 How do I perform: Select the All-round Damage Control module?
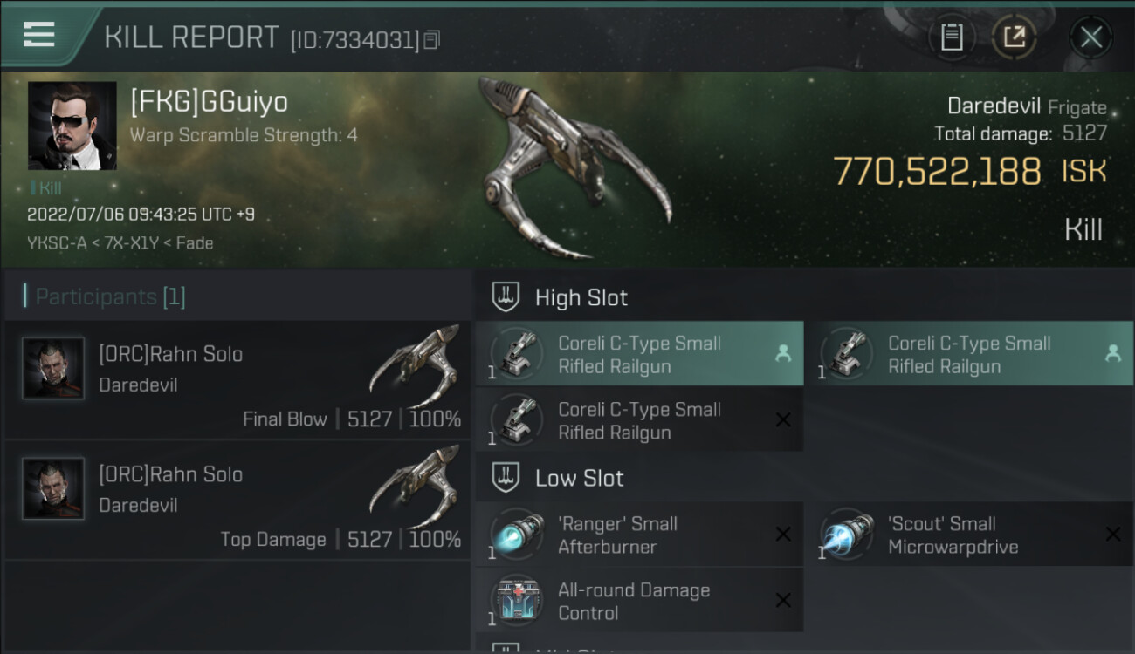(640, 601)
